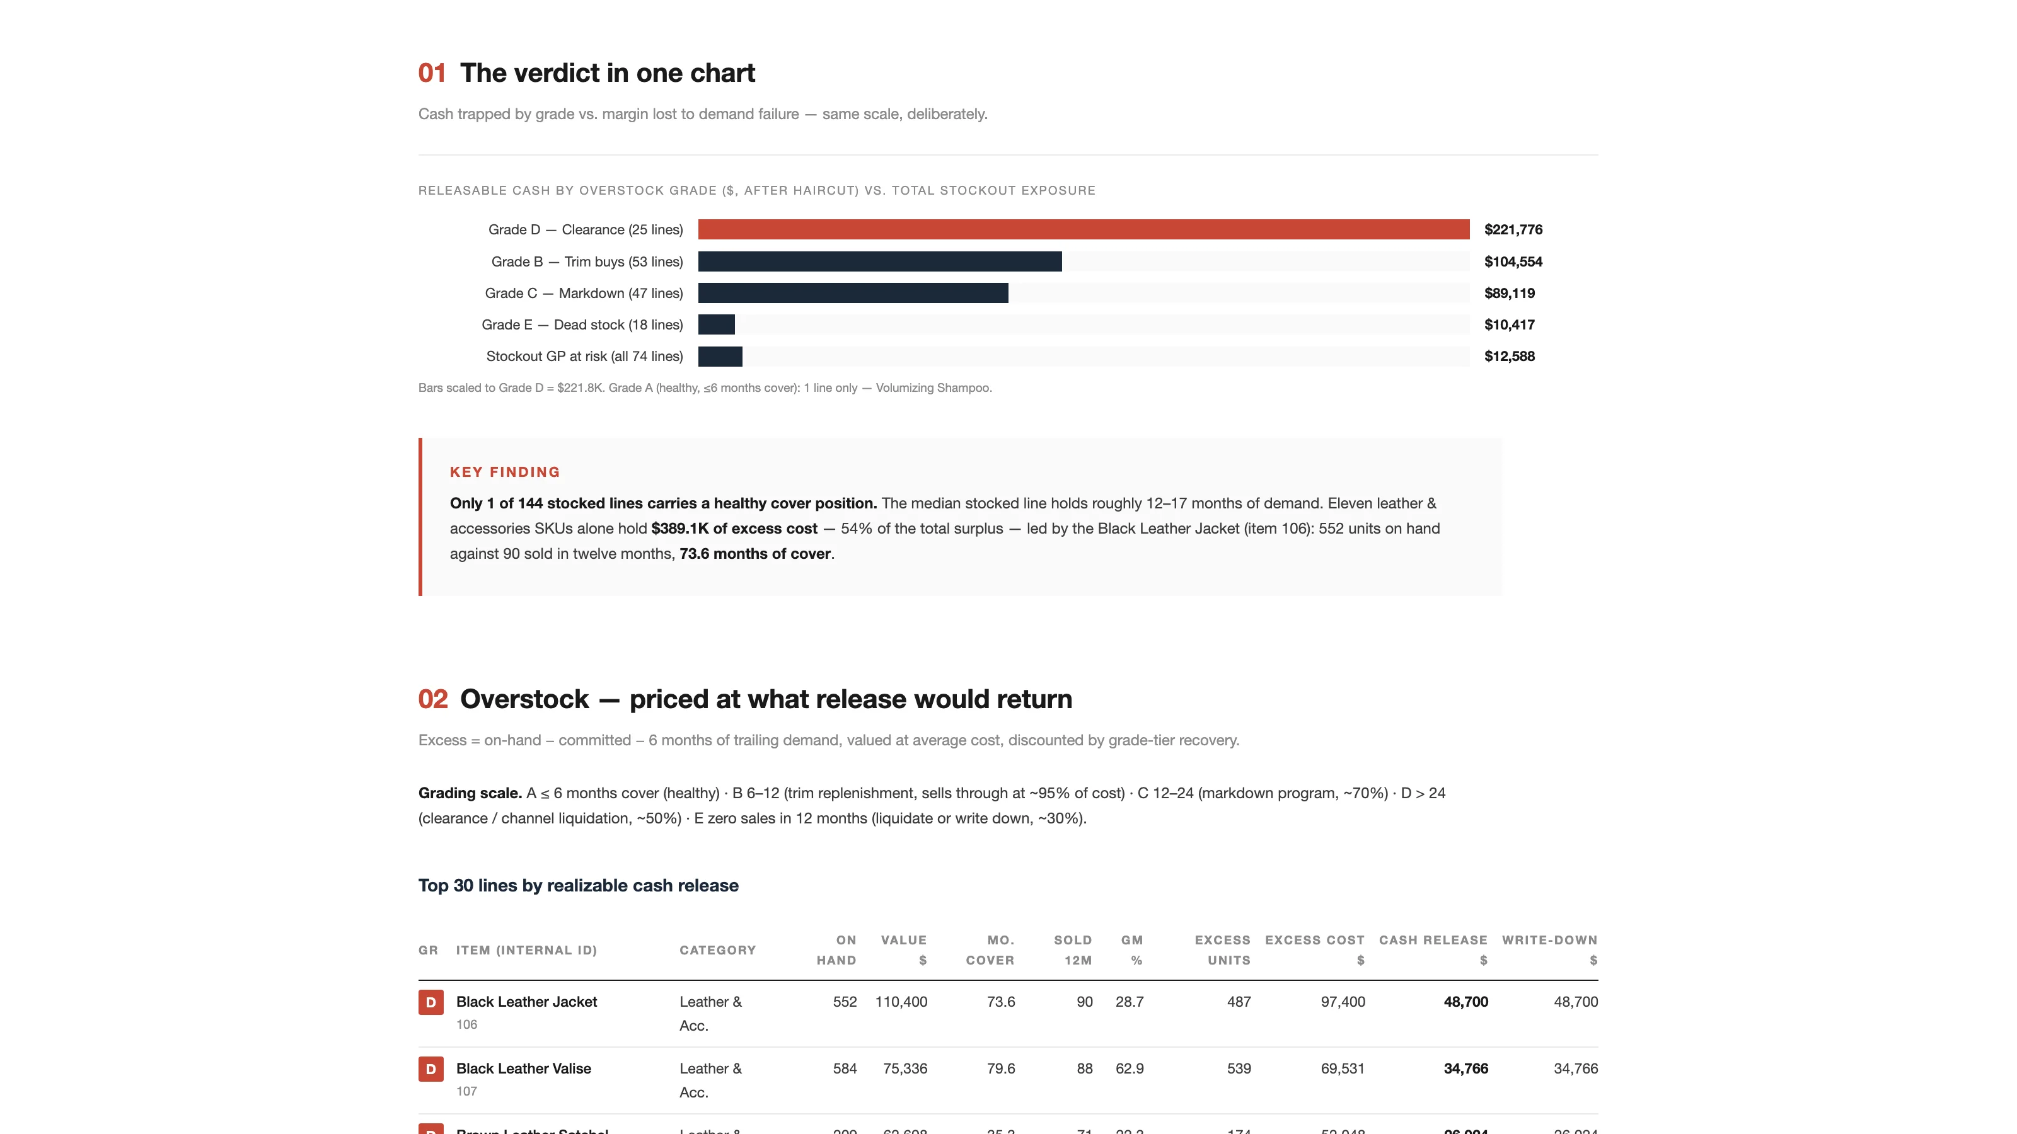2017x1134 pixels.
Task: Click the Grade C Markdown bar
Action: click(x=853, y=293)
